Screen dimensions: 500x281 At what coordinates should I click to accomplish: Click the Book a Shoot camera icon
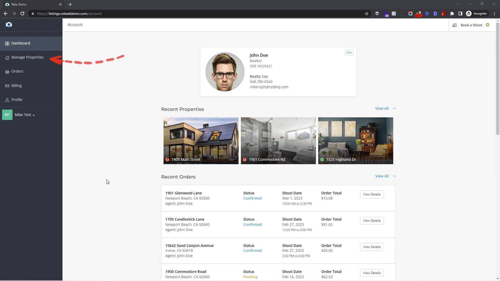[454, 25]
